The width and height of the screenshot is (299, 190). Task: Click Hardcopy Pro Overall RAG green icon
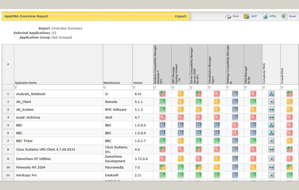290,175
